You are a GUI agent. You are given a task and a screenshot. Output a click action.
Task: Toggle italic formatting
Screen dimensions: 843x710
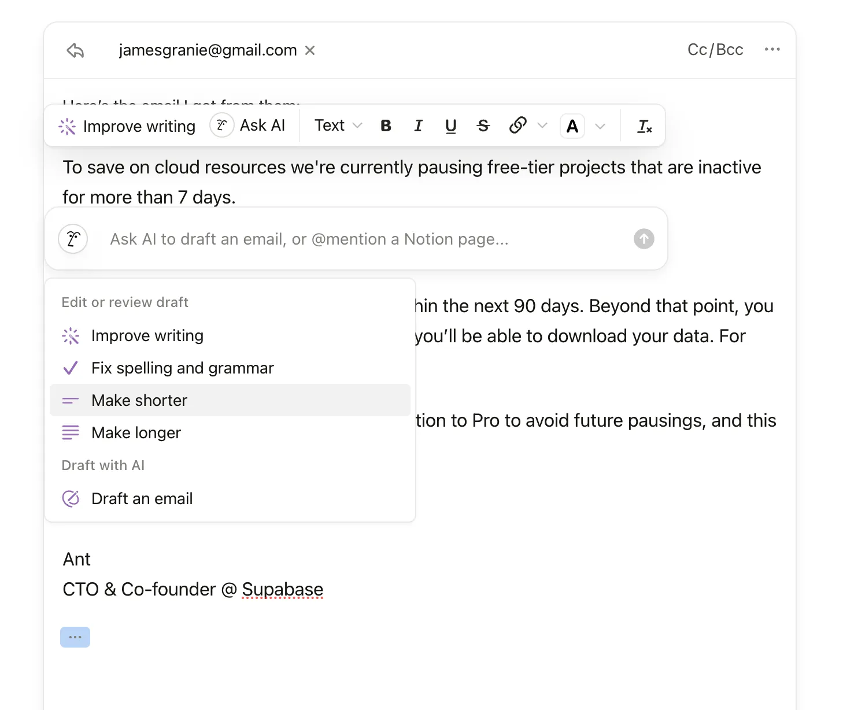tap(418, 125)
